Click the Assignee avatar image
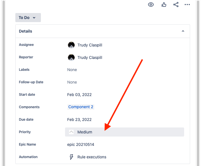 (x=71, y=45)
